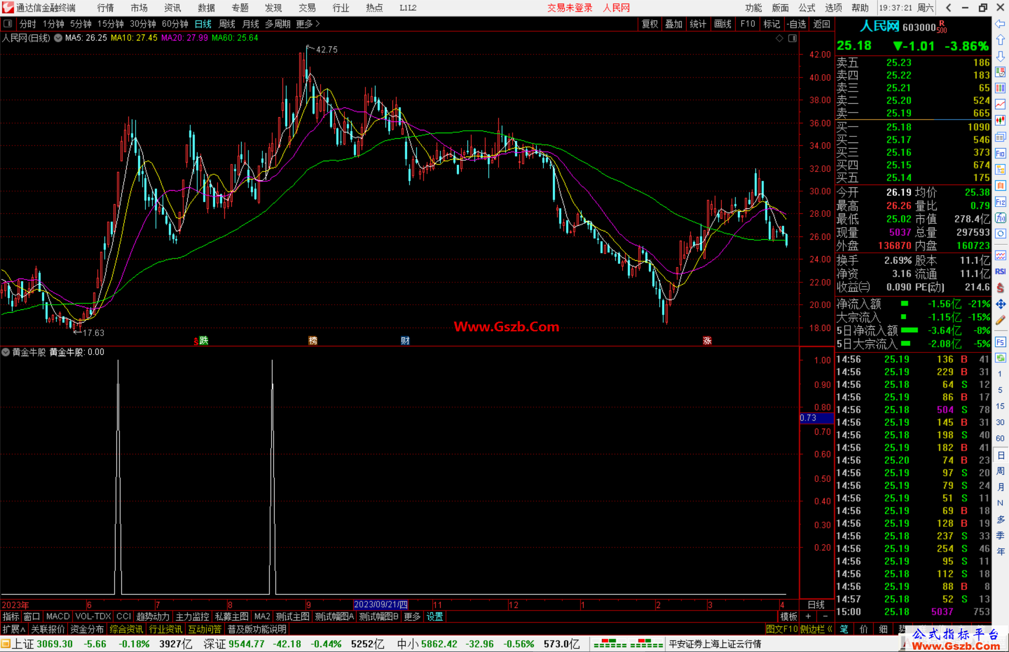Switch to the 周线 weekly view

[x=227, y=24]
